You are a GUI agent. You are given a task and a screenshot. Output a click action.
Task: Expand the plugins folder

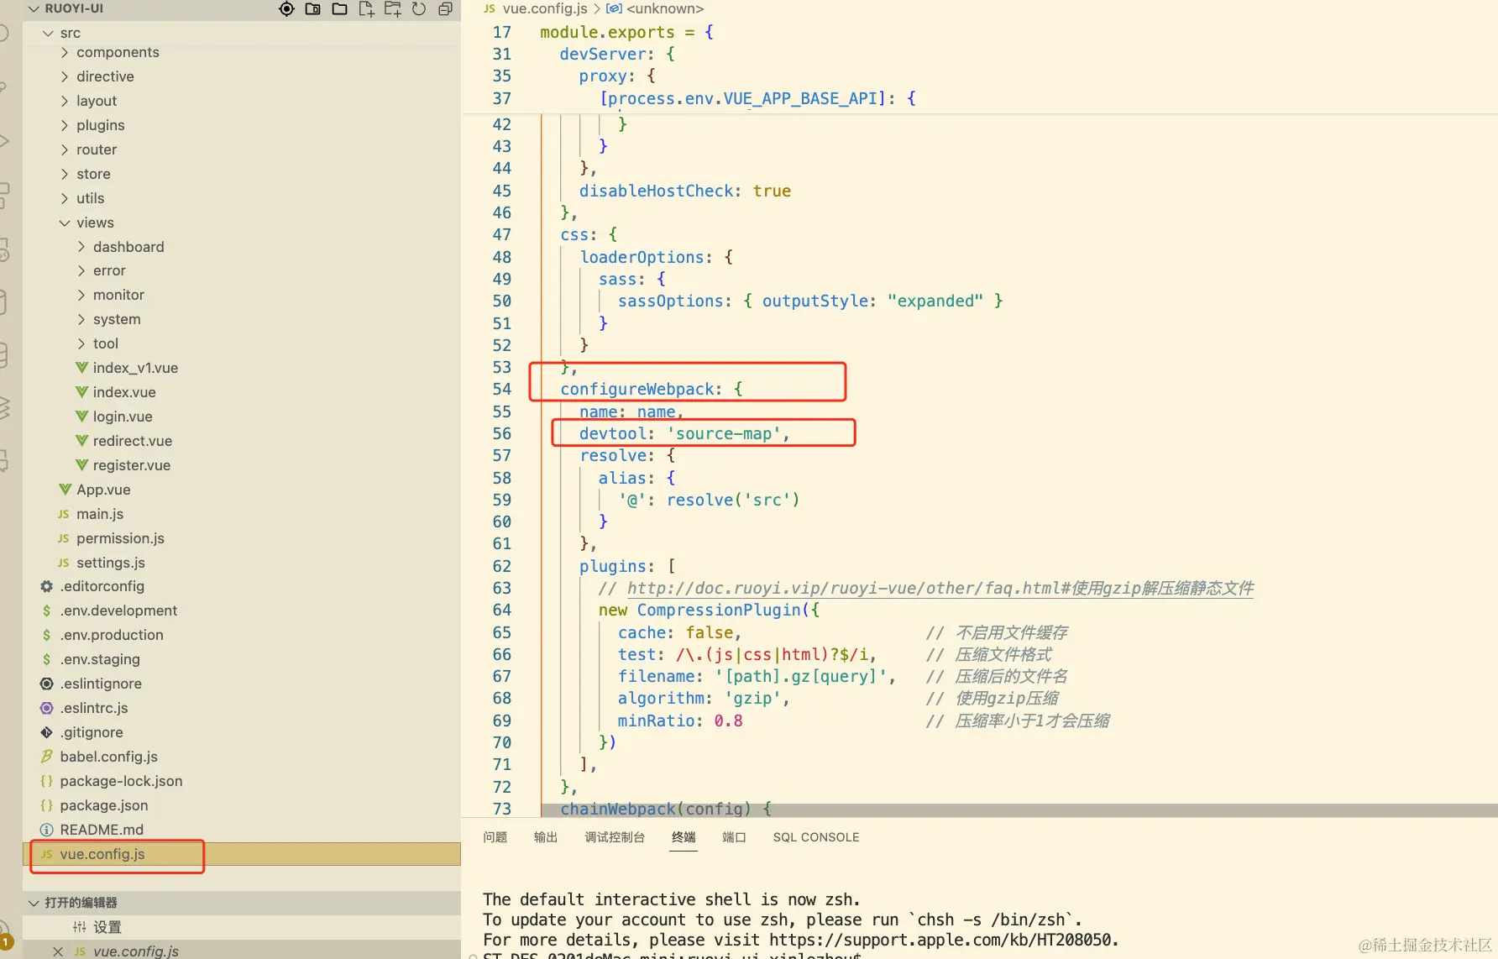65,125
